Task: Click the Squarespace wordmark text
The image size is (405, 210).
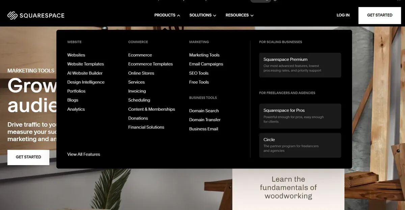Action: coord(42,16)
